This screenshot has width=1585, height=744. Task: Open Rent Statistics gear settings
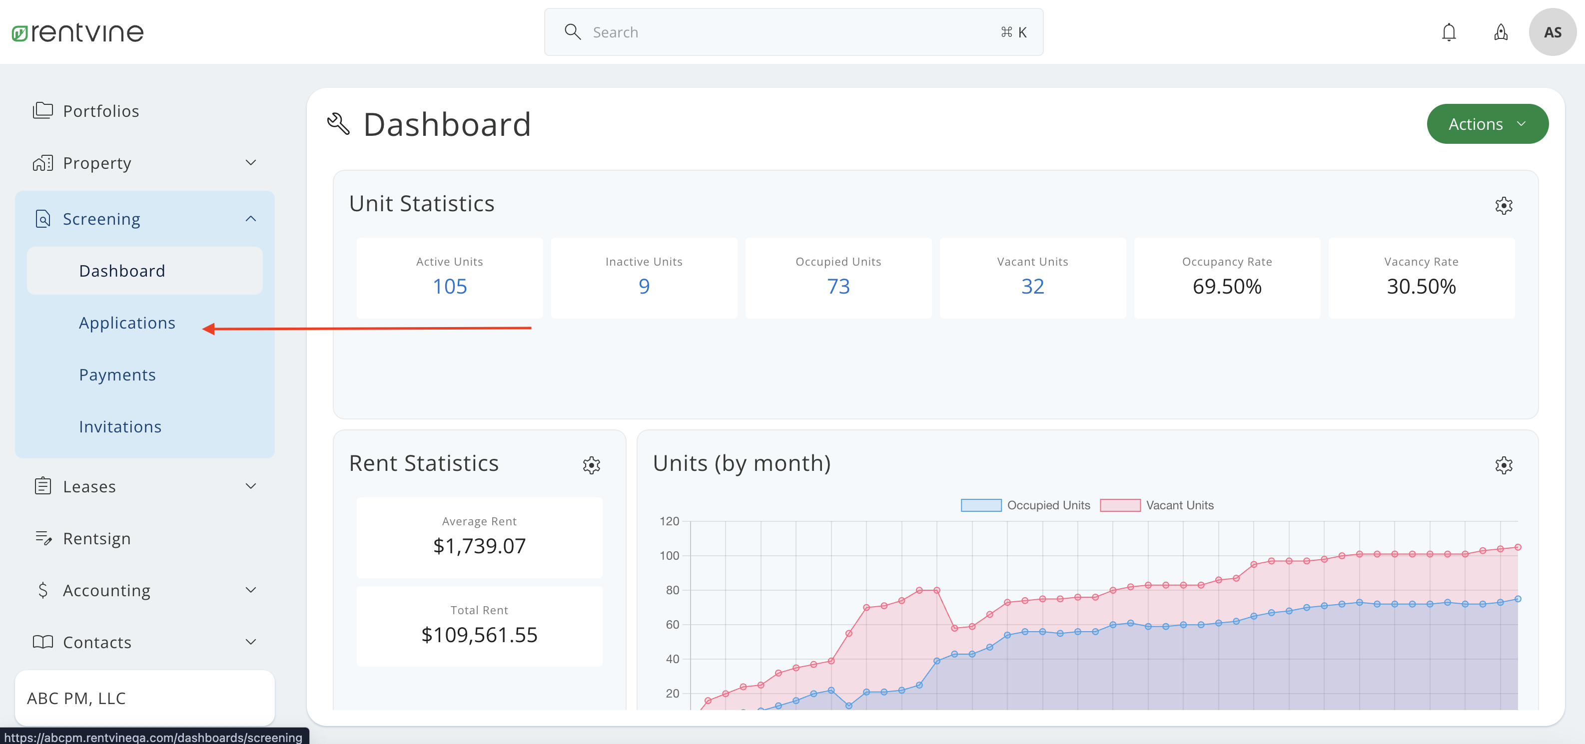(x=591, y=465)
